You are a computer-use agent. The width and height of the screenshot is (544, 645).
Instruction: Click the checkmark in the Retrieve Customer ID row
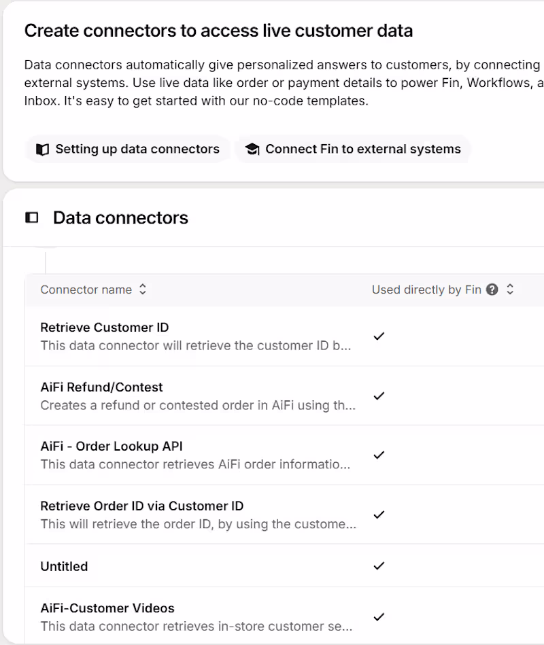point(379,336)
